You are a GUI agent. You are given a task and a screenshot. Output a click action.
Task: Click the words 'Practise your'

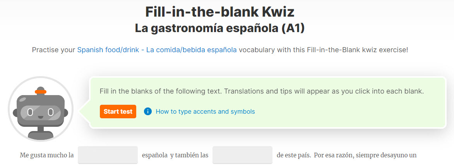53,50
